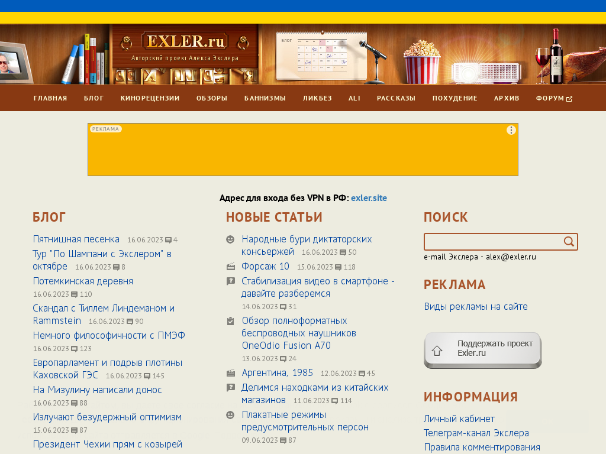Click the clapperboard icon beside Форсаж 10
Viewport: 606px width, 454px height.
coord(231,267)
